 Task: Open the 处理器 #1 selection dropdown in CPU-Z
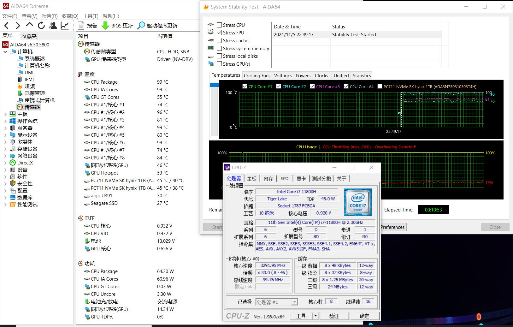point(294,302)
